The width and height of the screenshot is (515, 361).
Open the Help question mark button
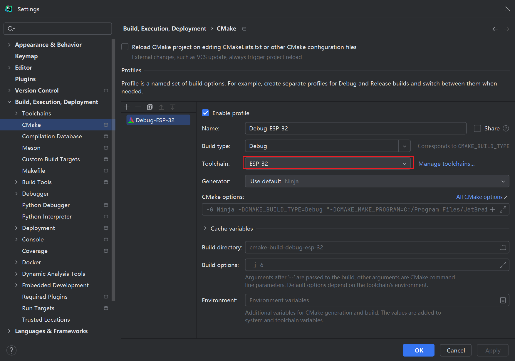[11, 350]
